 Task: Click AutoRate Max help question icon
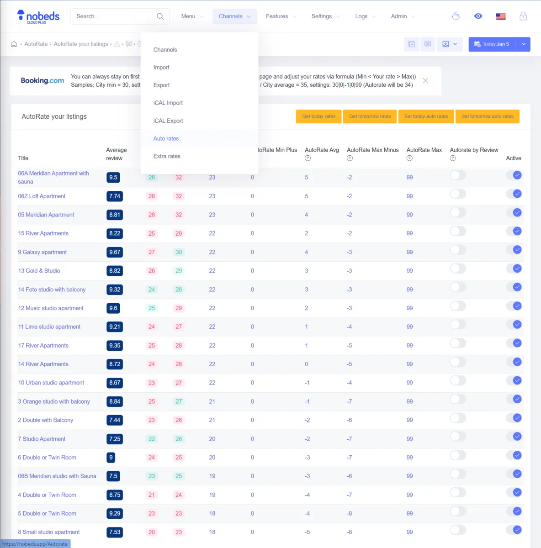coord(409,158)
